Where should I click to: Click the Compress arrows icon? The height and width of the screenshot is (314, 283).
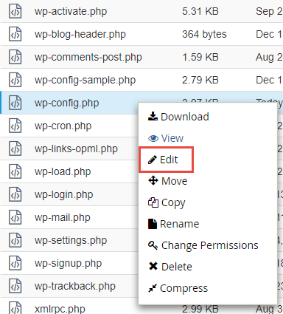[153, 288]
